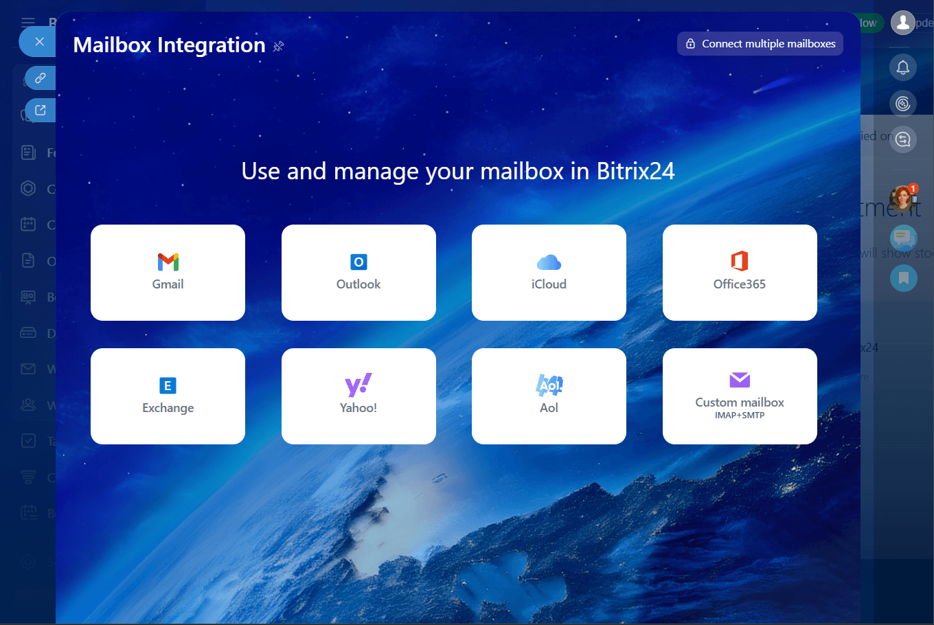Click the iCloud cloud icon
The height and width of the screenshot is (625, 934).
[549, 262]
